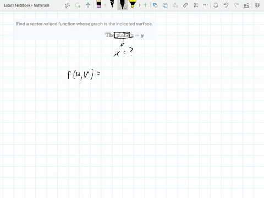Select the text/object selection tool
The width and height of the screenshot is (264, 198).
pyautogui.click(x=68, y=5)
